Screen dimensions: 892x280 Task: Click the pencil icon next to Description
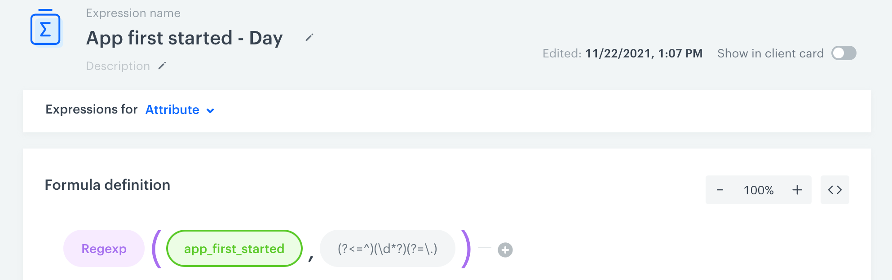click(162, 66)
